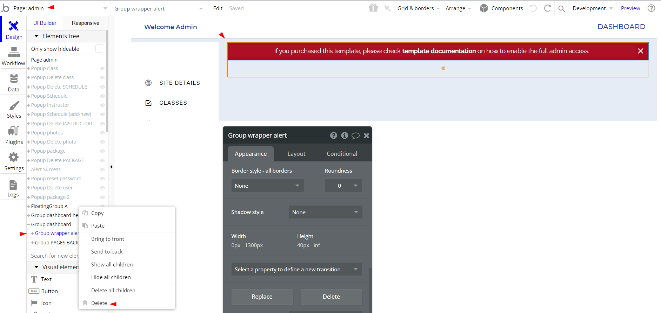
Task: Open the Settings tab
Action: 14,161
